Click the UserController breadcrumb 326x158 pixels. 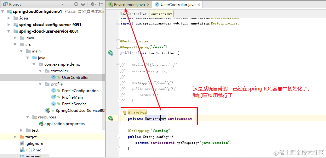pos(134,14)
